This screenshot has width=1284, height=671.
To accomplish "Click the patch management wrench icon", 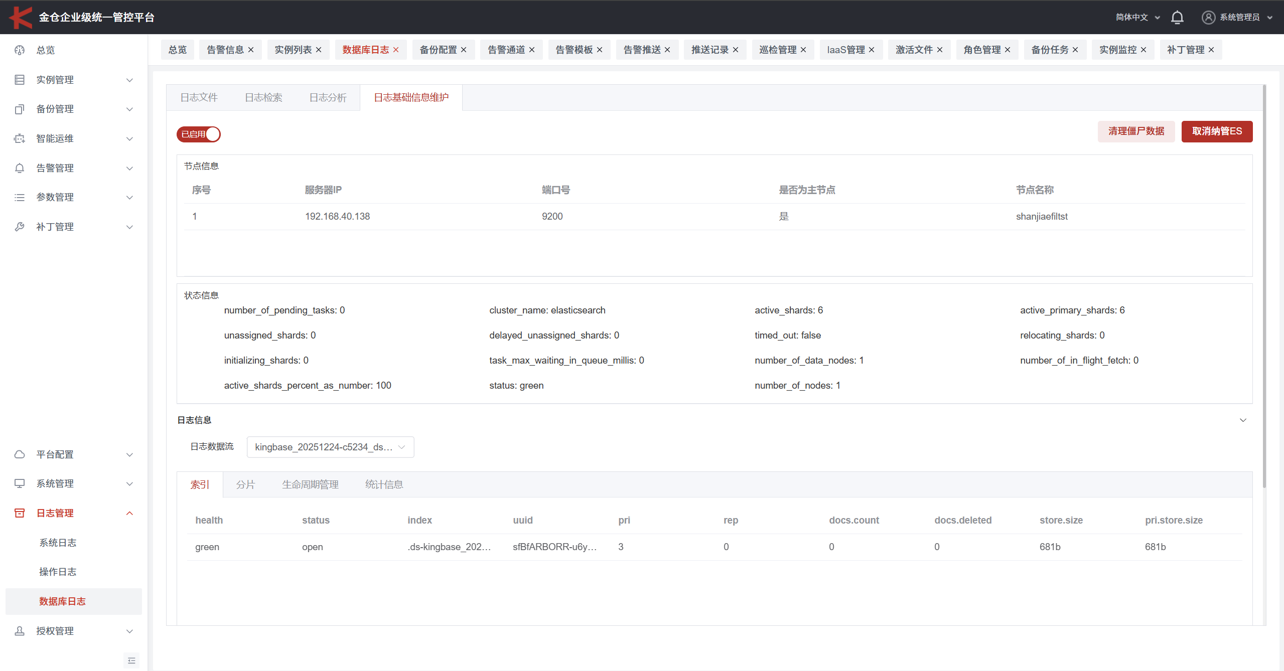I will [x=20, y=227].
